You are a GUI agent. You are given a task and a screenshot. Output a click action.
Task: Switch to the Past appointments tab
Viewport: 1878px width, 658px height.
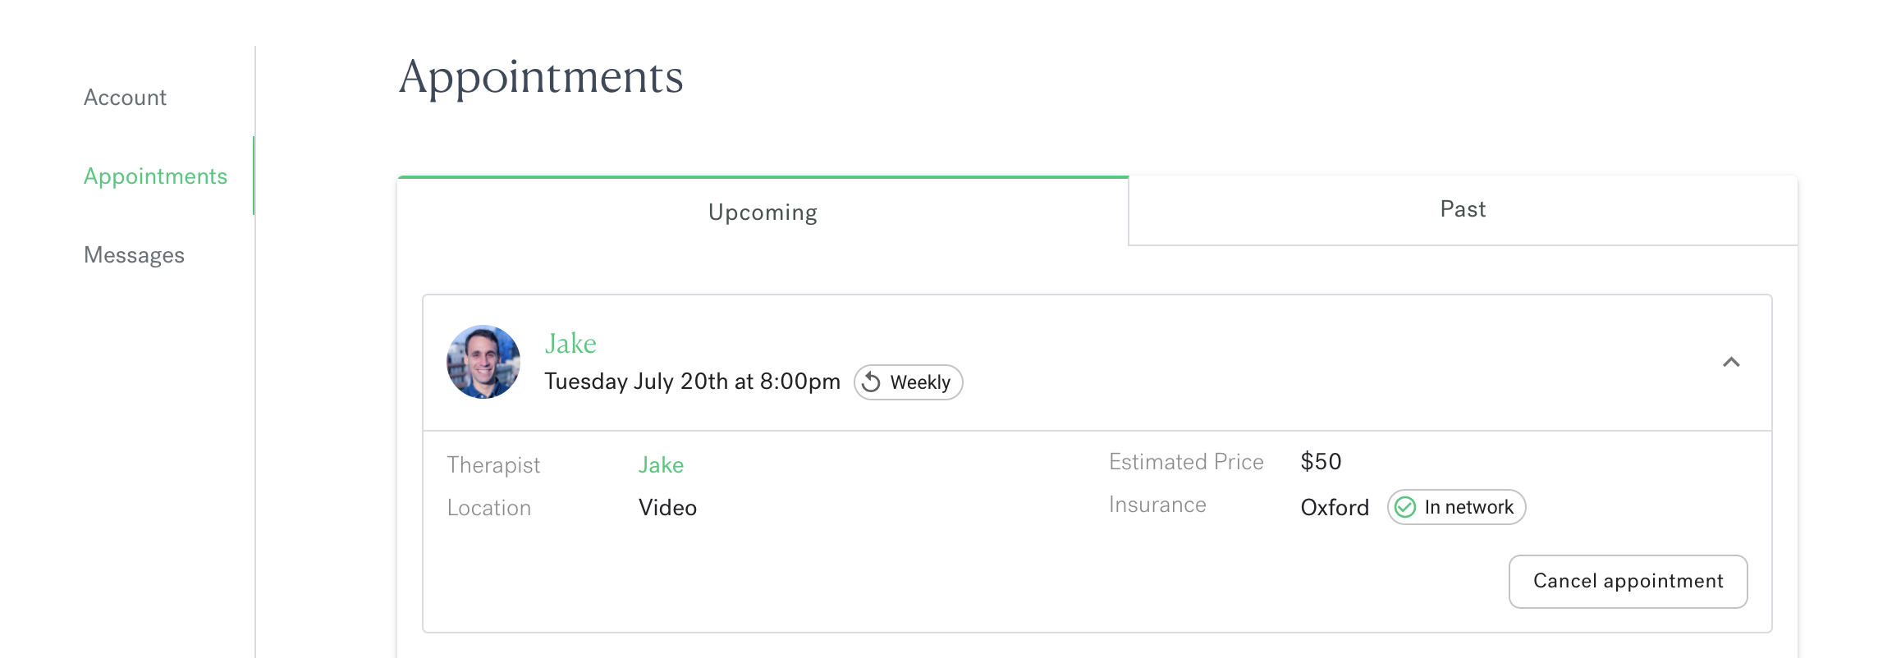point(1463,210)
